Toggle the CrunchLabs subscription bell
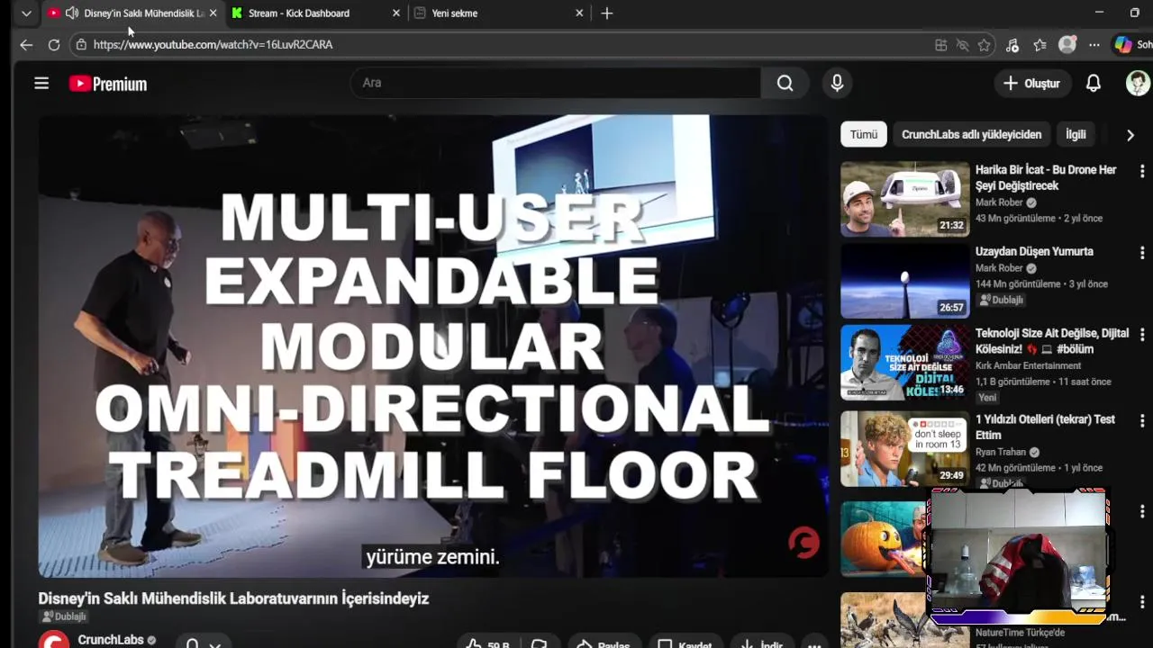The image size is (1153, 648). pyautogui.click(x=203, y=643)
